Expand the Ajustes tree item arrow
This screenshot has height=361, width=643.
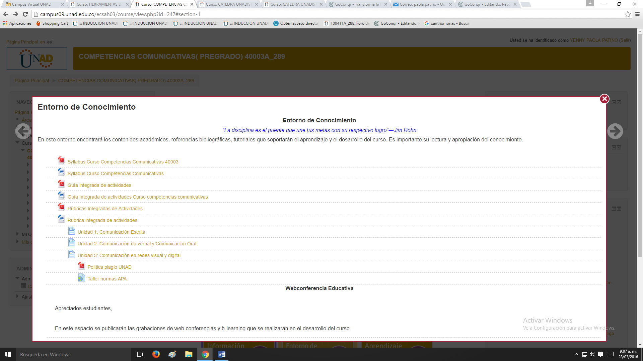(17, 296)
